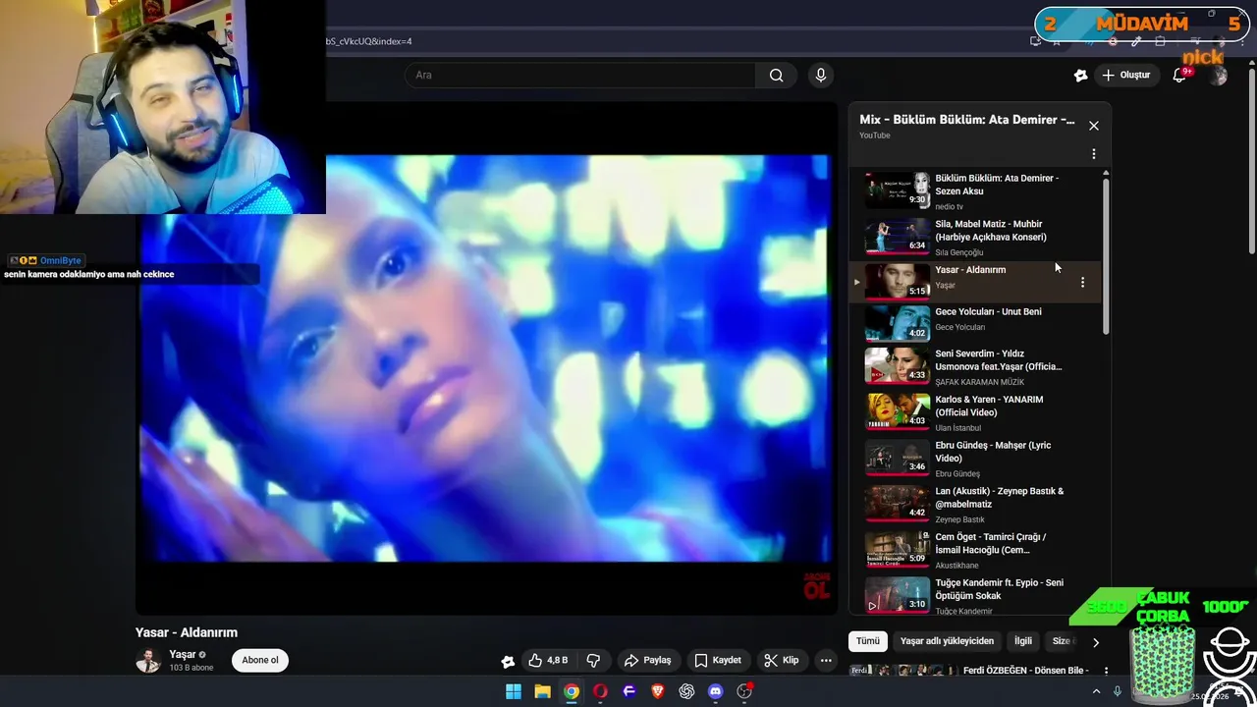Click the 103 B abone subscriber count
Image resolution: width=1257 pixels, height=707 pixels.
pos(191,668)
